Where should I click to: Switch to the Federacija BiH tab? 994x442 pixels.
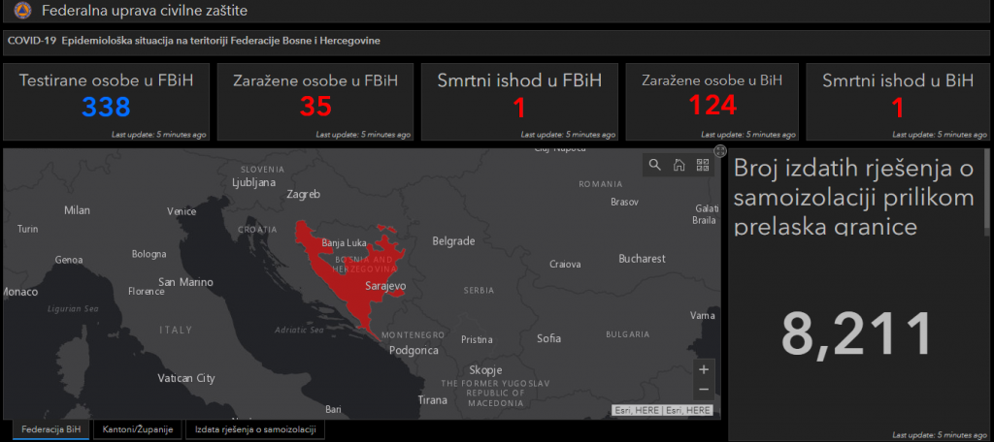coord(50,428)
